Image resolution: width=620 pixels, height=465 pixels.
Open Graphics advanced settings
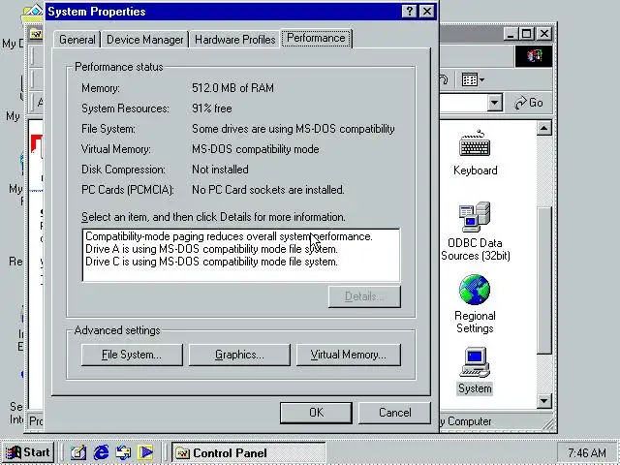point(239,355)
